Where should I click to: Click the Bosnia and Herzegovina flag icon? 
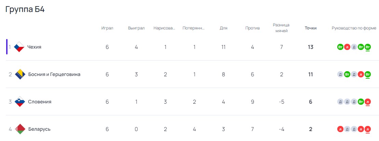(20, 74)
